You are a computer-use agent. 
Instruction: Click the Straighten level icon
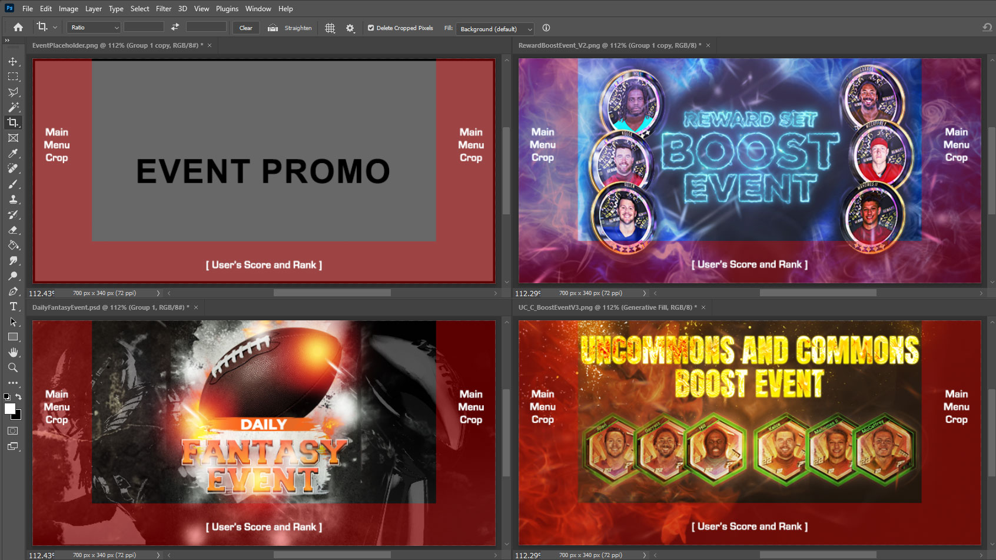pyautogui.click(x=273, y=28)
